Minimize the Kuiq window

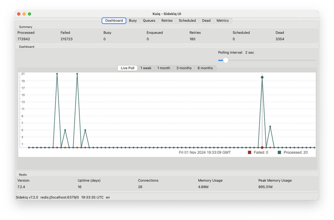(x=24, y=14)
